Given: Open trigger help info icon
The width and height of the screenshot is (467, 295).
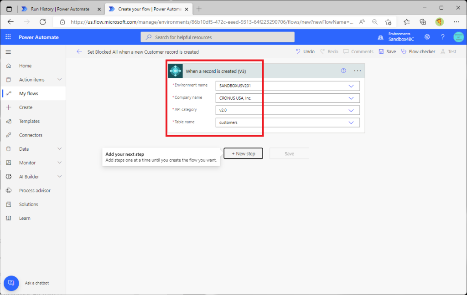Looking at the screenshot, I should coord(343,71).
